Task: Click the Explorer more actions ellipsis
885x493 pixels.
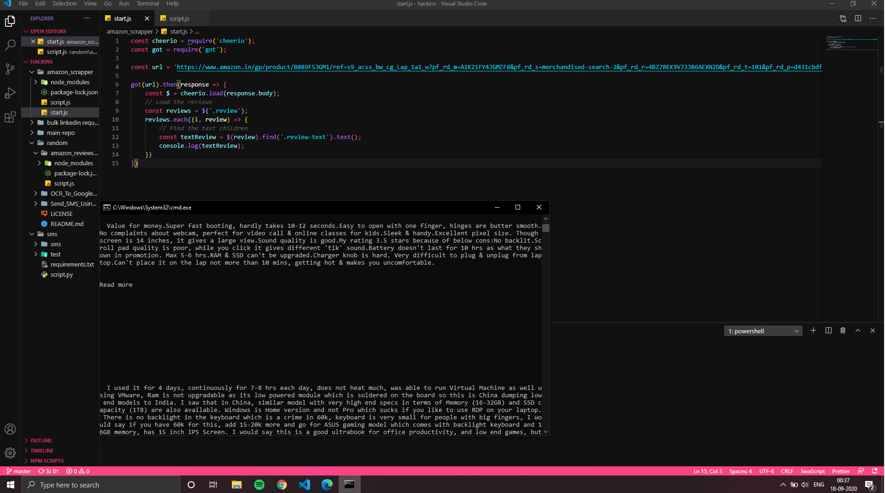Action: click(x=87, y=18)
